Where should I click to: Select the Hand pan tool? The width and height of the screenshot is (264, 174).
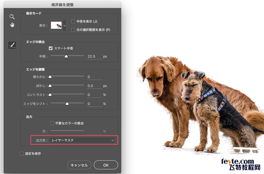12,25
